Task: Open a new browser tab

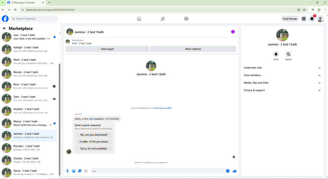Action: click(49, 3)
